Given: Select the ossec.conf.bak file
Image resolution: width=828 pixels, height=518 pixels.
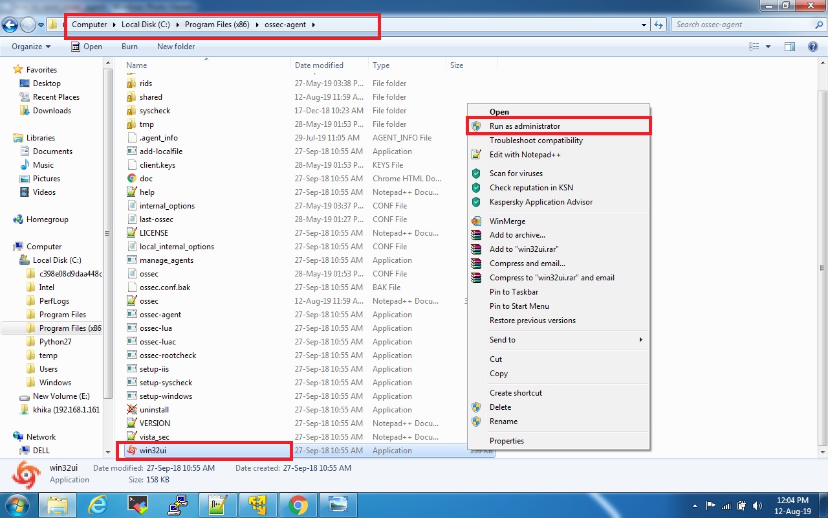Looking at the screenshot, I should tap(165, 287).
